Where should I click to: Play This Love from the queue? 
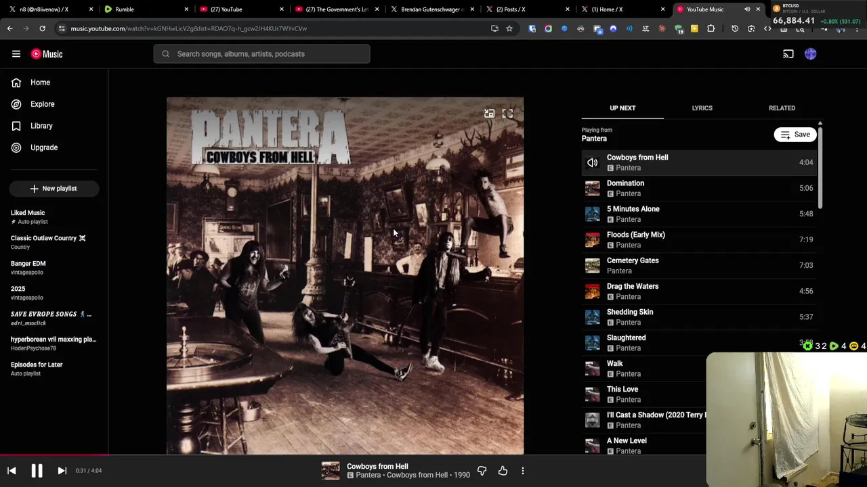pos(643,394)
